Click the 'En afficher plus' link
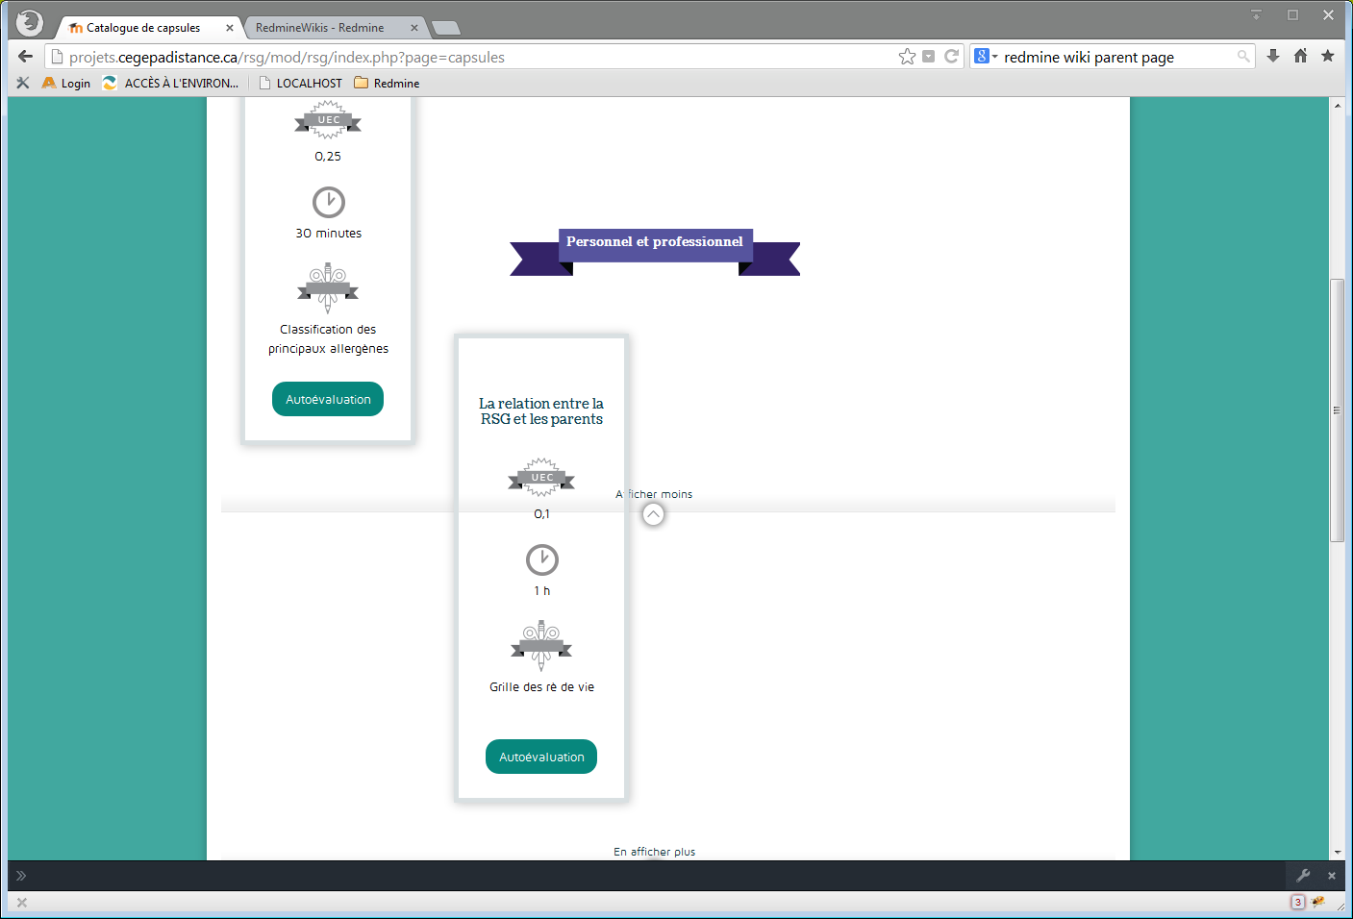 tap(654, 852)
